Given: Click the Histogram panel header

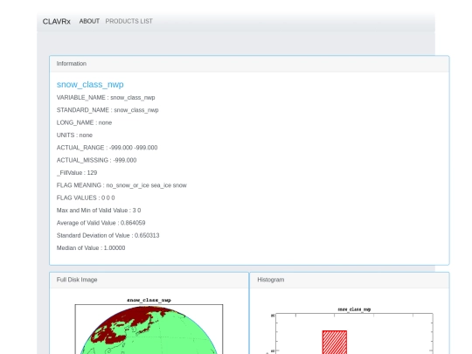Looking at the screenshot, I should 350,280.
